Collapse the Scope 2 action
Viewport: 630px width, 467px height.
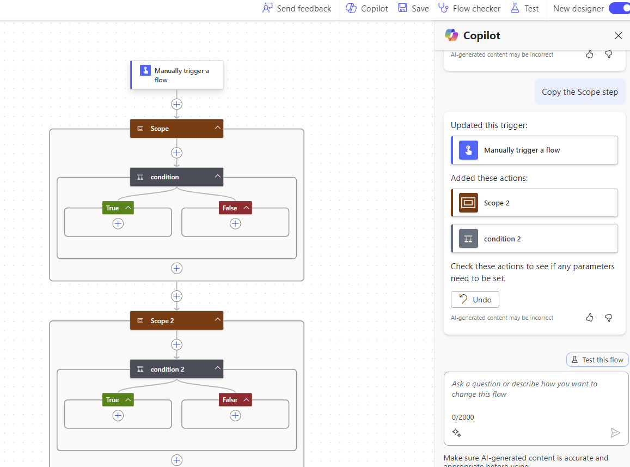217,320
